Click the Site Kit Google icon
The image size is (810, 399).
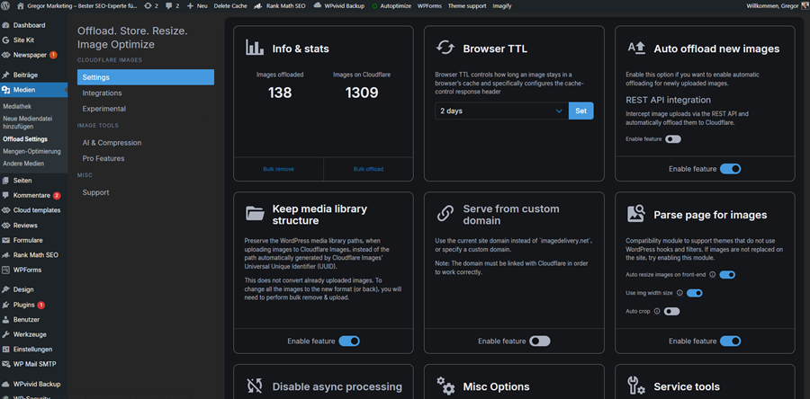click(x=5, y=40)
